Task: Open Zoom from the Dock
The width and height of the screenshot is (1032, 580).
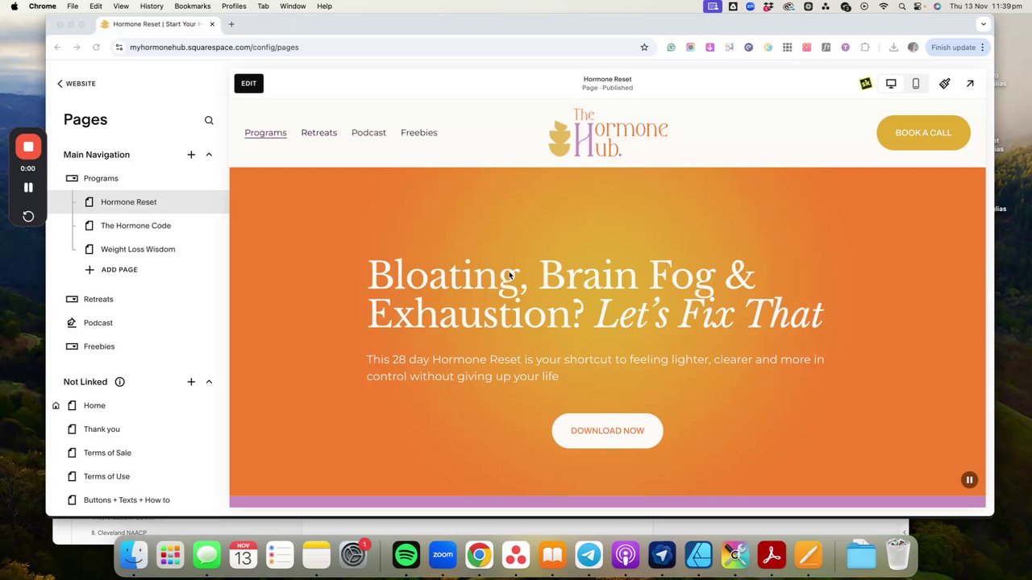Action: click(443, 555)
